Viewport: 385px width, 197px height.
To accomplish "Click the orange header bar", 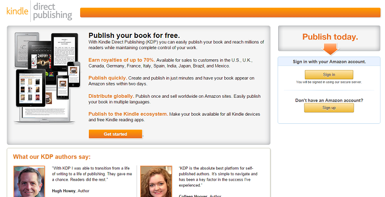I will pos(230,12).
